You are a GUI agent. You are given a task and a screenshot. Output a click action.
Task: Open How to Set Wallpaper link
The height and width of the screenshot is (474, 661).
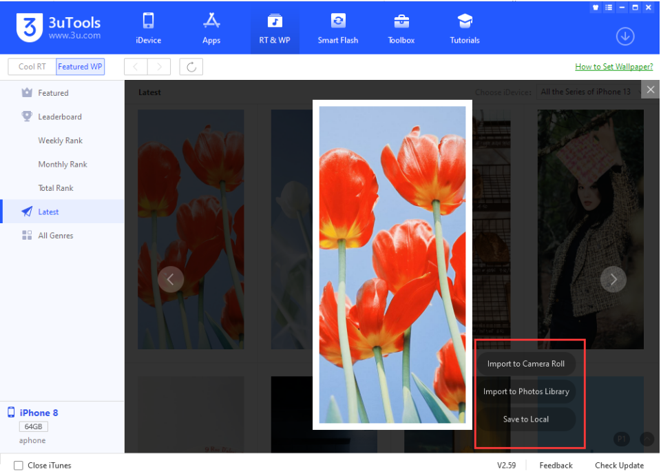(613, 67)
